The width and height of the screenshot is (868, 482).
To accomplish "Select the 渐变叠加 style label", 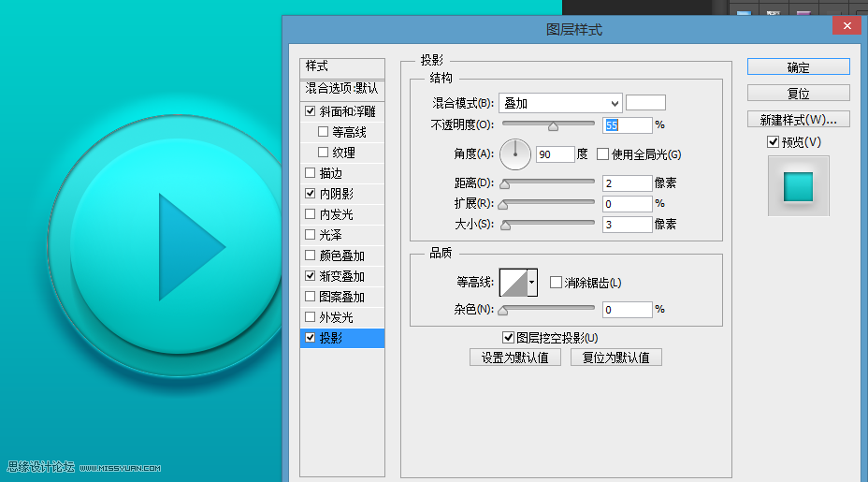I will coord(342,276).
